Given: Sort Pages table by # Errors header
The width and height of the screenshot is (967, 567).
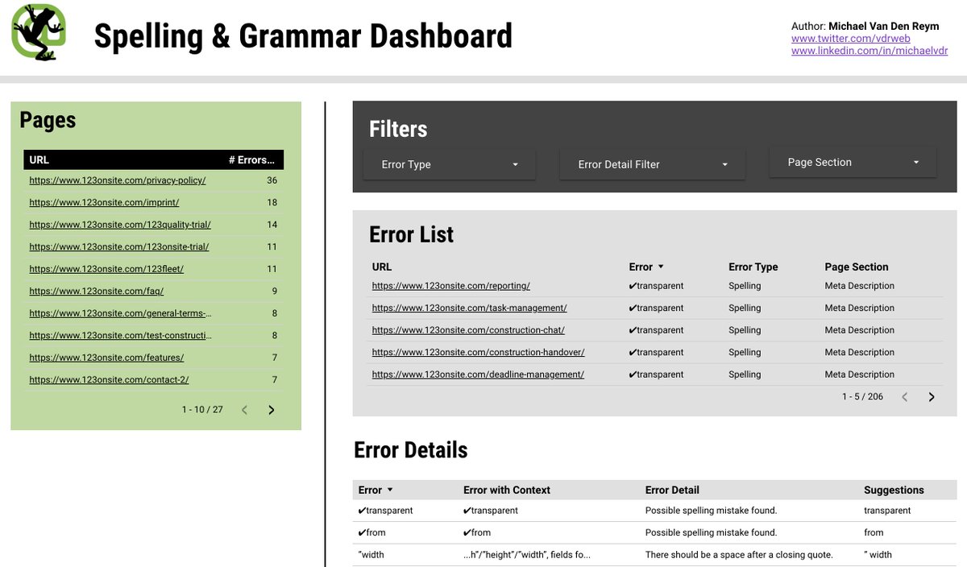Looking at the screenshot, I should pyautogui.click(x=251, y=159).
